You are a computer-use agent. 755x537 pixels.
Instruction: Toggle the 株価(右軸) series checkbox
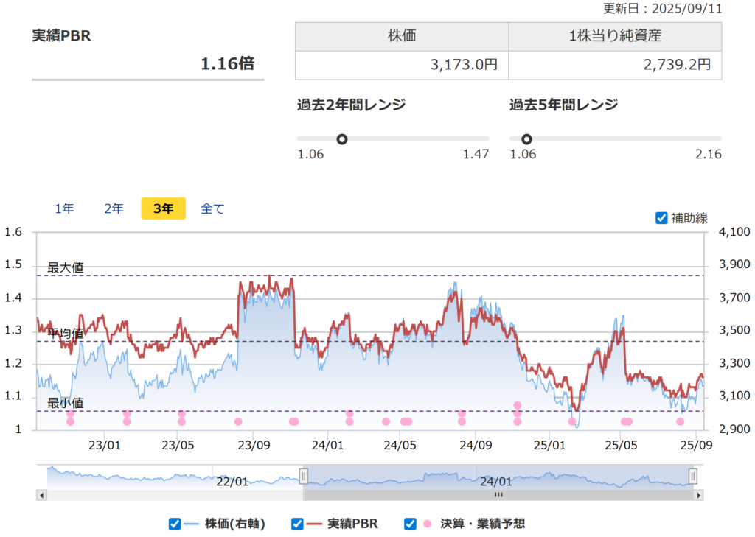(175, 524)
